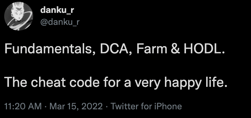Click the word Farm in the tweet
Viewport: 251px width, 118px height.
pos(152,49)
